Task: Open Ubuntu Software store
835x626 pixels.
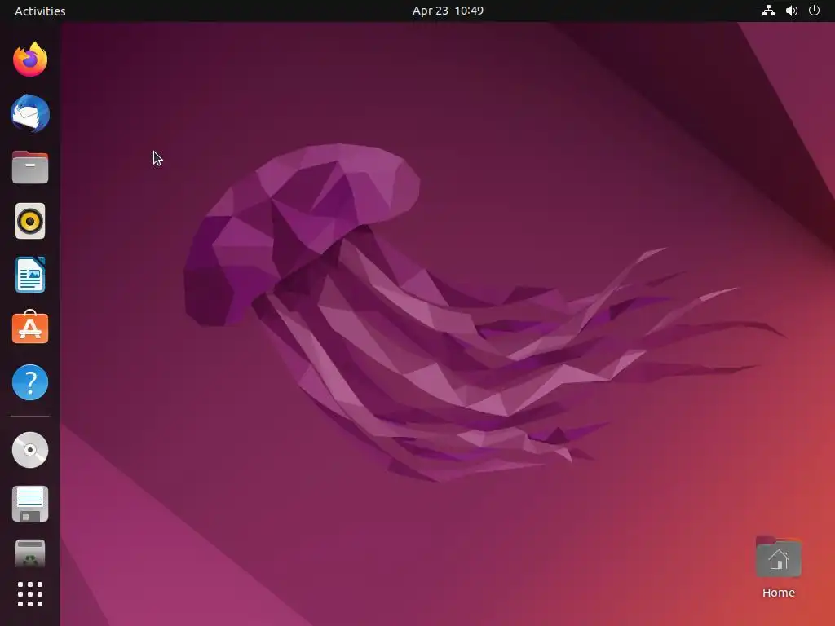Action: (30, 327)
